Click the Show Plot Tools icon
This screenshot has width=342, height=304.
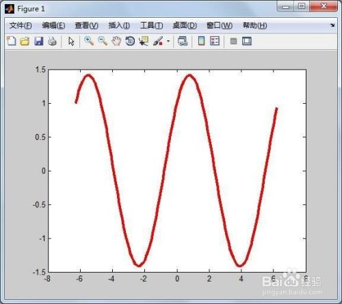click(x=247, y=41)
